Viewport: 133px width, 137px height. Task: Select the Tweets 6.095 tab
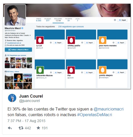[38, 20]
